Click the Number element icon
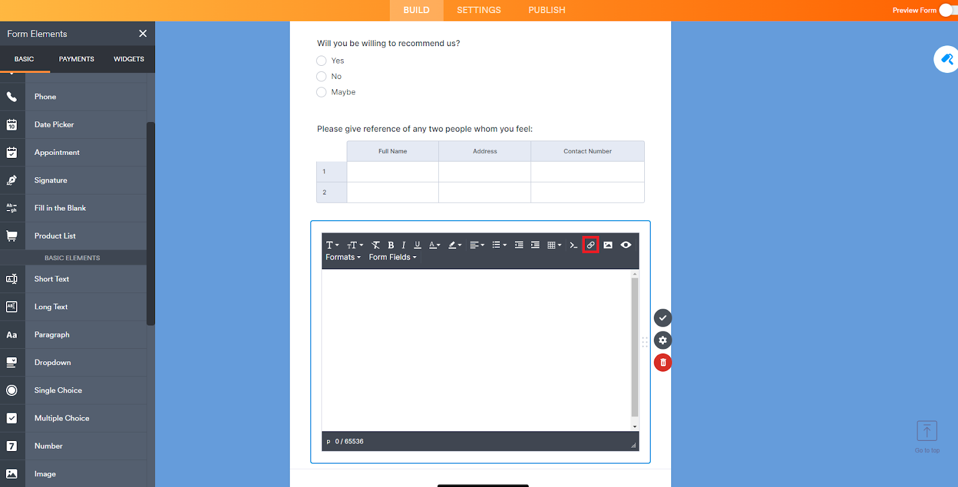 (12, 446)
